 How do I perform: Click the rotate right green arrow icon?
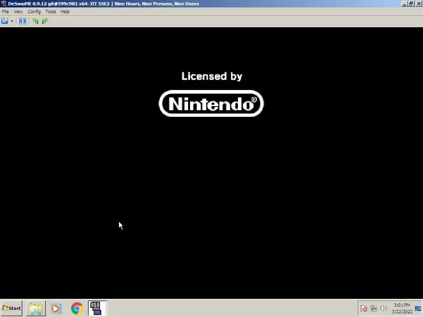[x=45, y=21]
